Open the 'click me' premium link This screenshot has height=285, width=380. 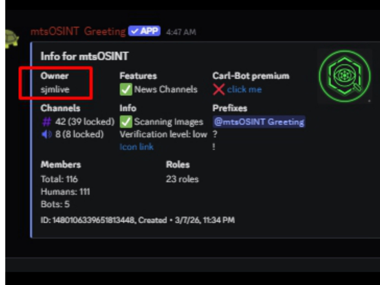pyautogui.click(x=244, y=89)
